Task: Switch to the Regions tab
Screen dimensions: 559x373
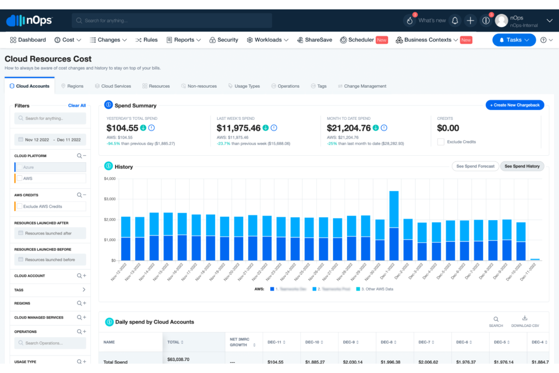Action: [x=76, y=86]
